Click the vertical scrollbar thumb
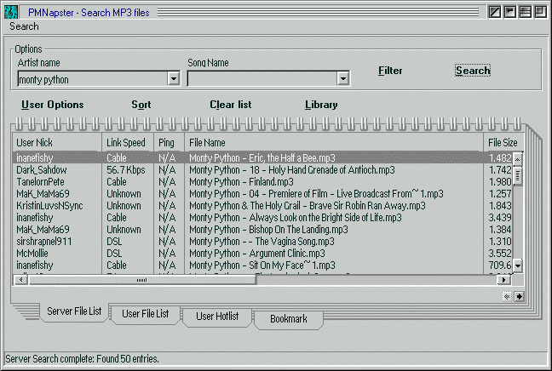The image size is (552, 371). tap(518, 176)
